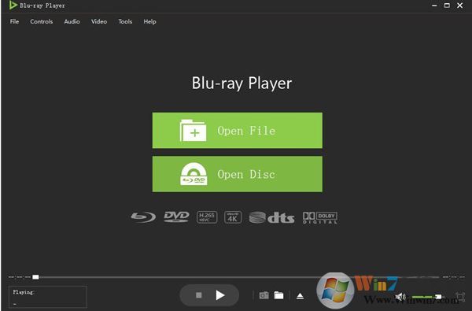Screen dimensions: 472x311
Task: Take a snapshot with the camera icon
Action: [264, 295]
